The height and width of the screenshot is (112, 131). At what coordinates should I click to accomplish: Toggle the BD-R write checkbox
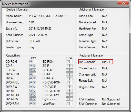[x=71, y=66]
